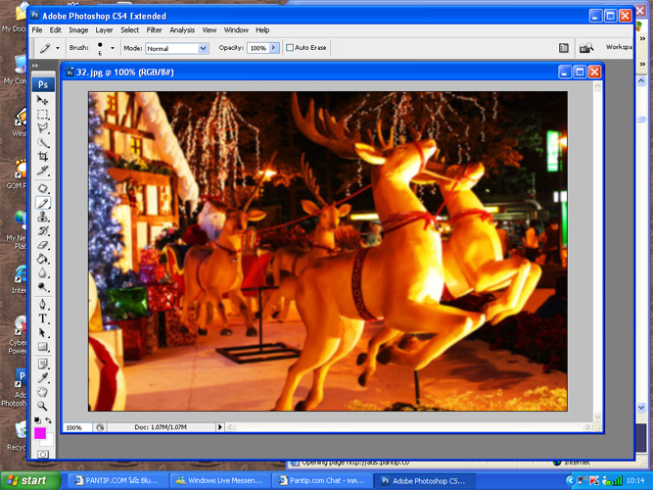Open the Image menu
This screenshot has height=490, width=653.
pyautogui.click(x=78, y=30)
